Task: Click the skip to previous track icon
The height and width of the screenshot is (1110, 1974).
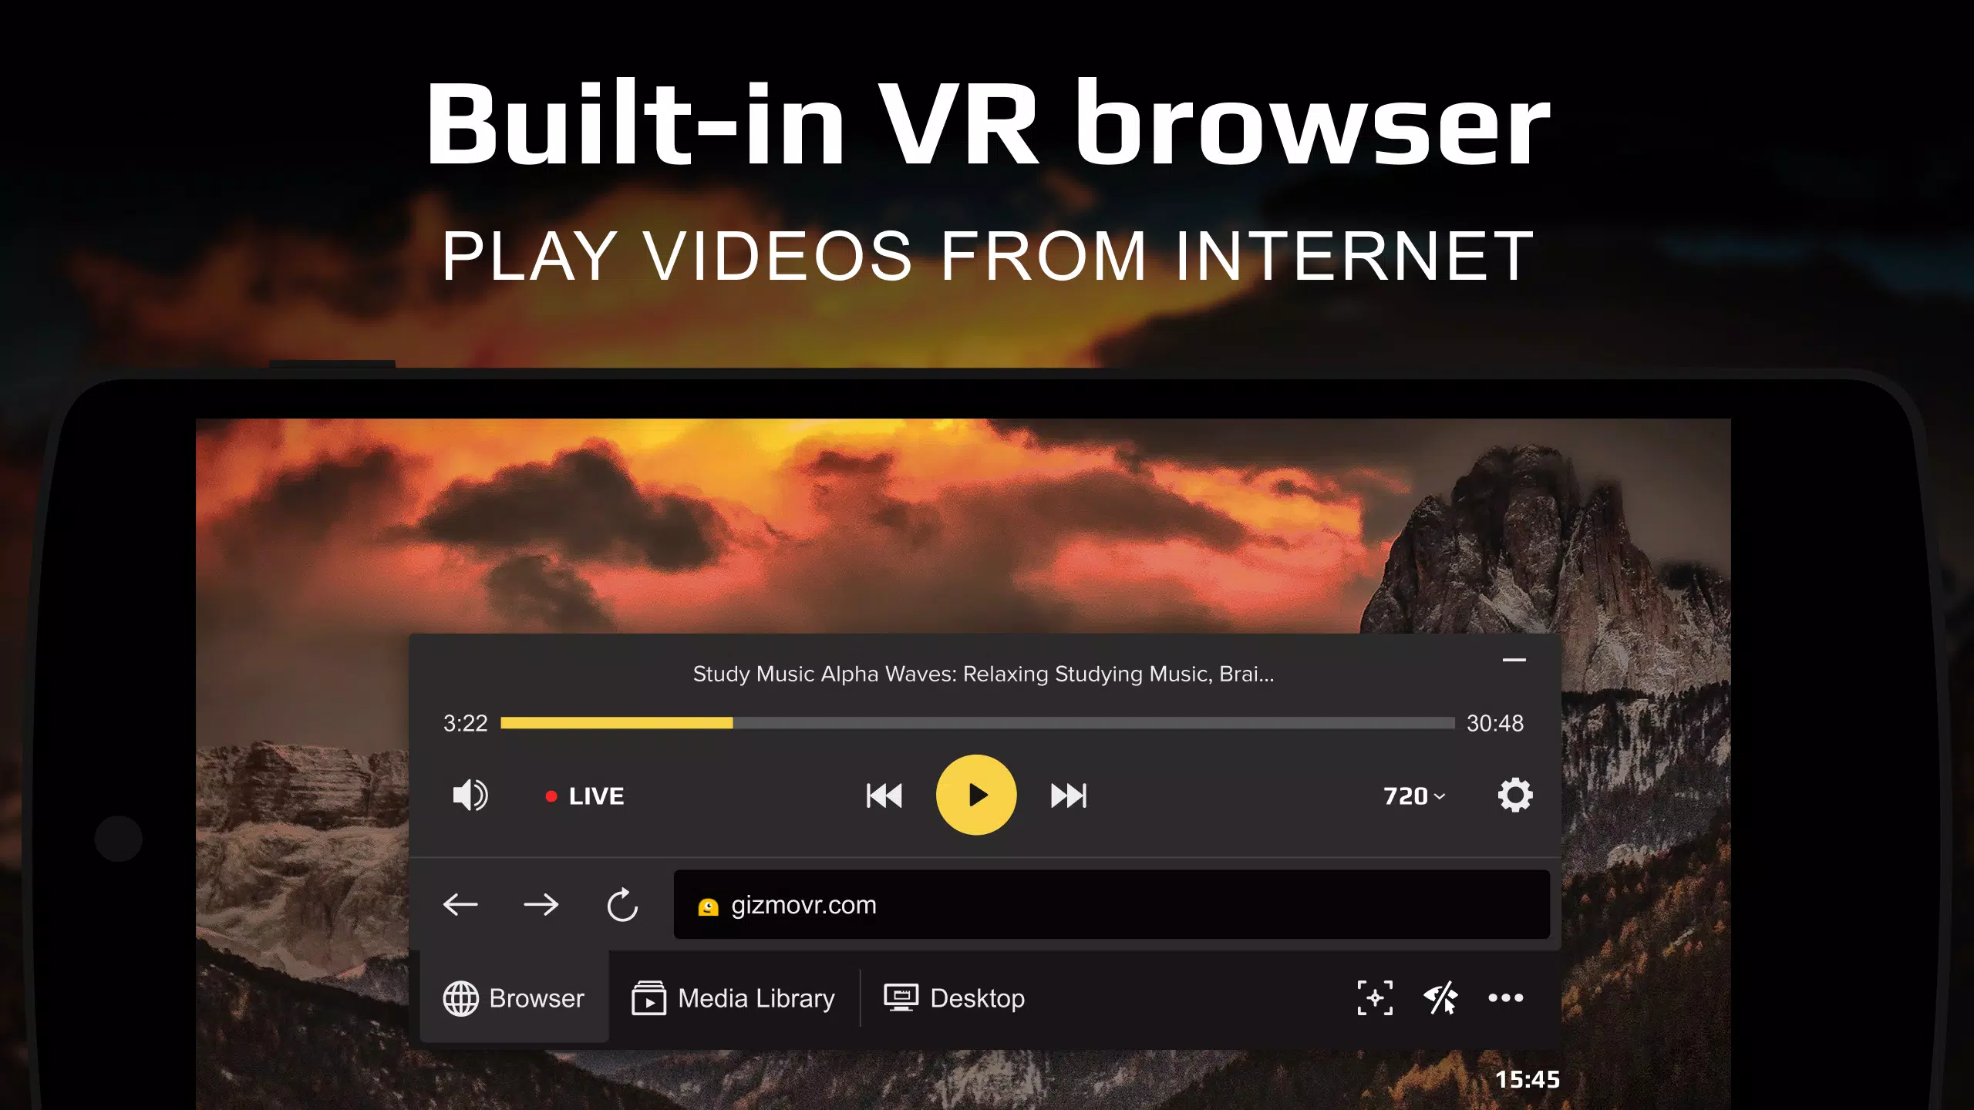Action: [884, 795]
